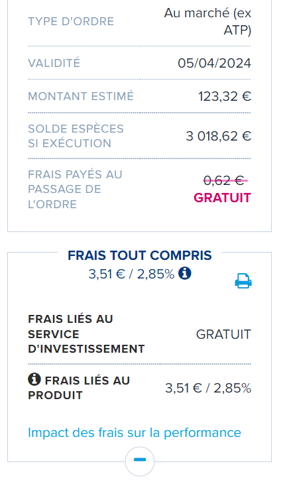Select FRAIS LIÉS AU SERVICE D'INVESTISSEMENT label
This screenshot has width=283, height=484.
[x=86, y=334]
